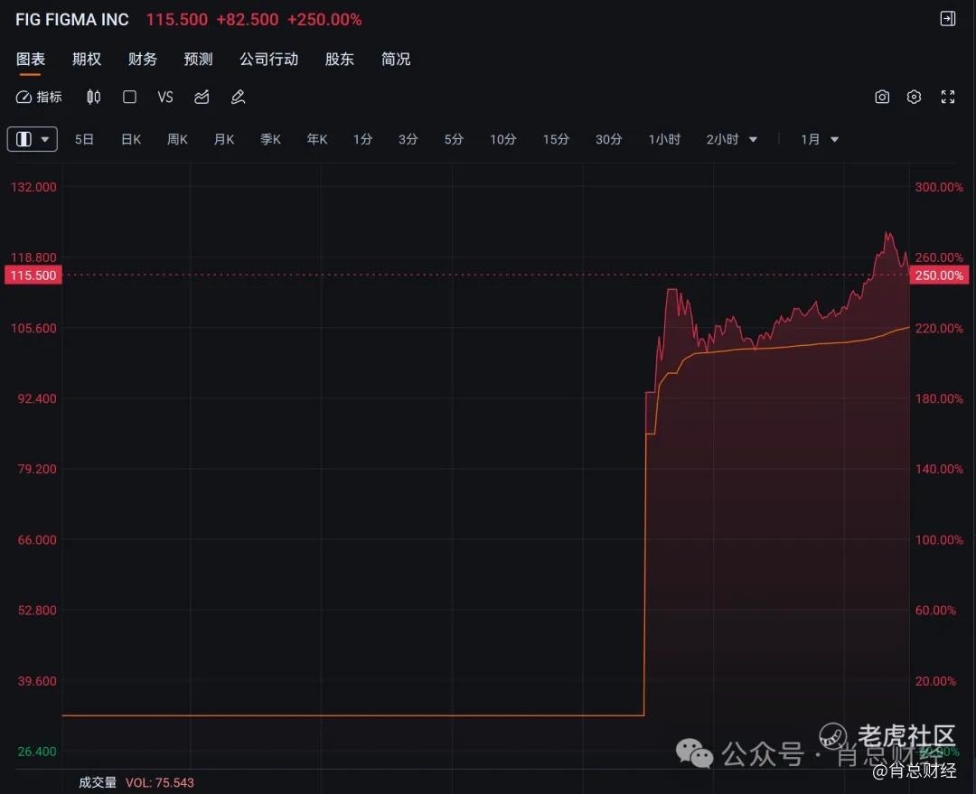Image resolution: width=976 pixels, height=794 pixels.
Task: Switch to the 图表 tab
Action: pyautogui.click(x=31, y=59)
